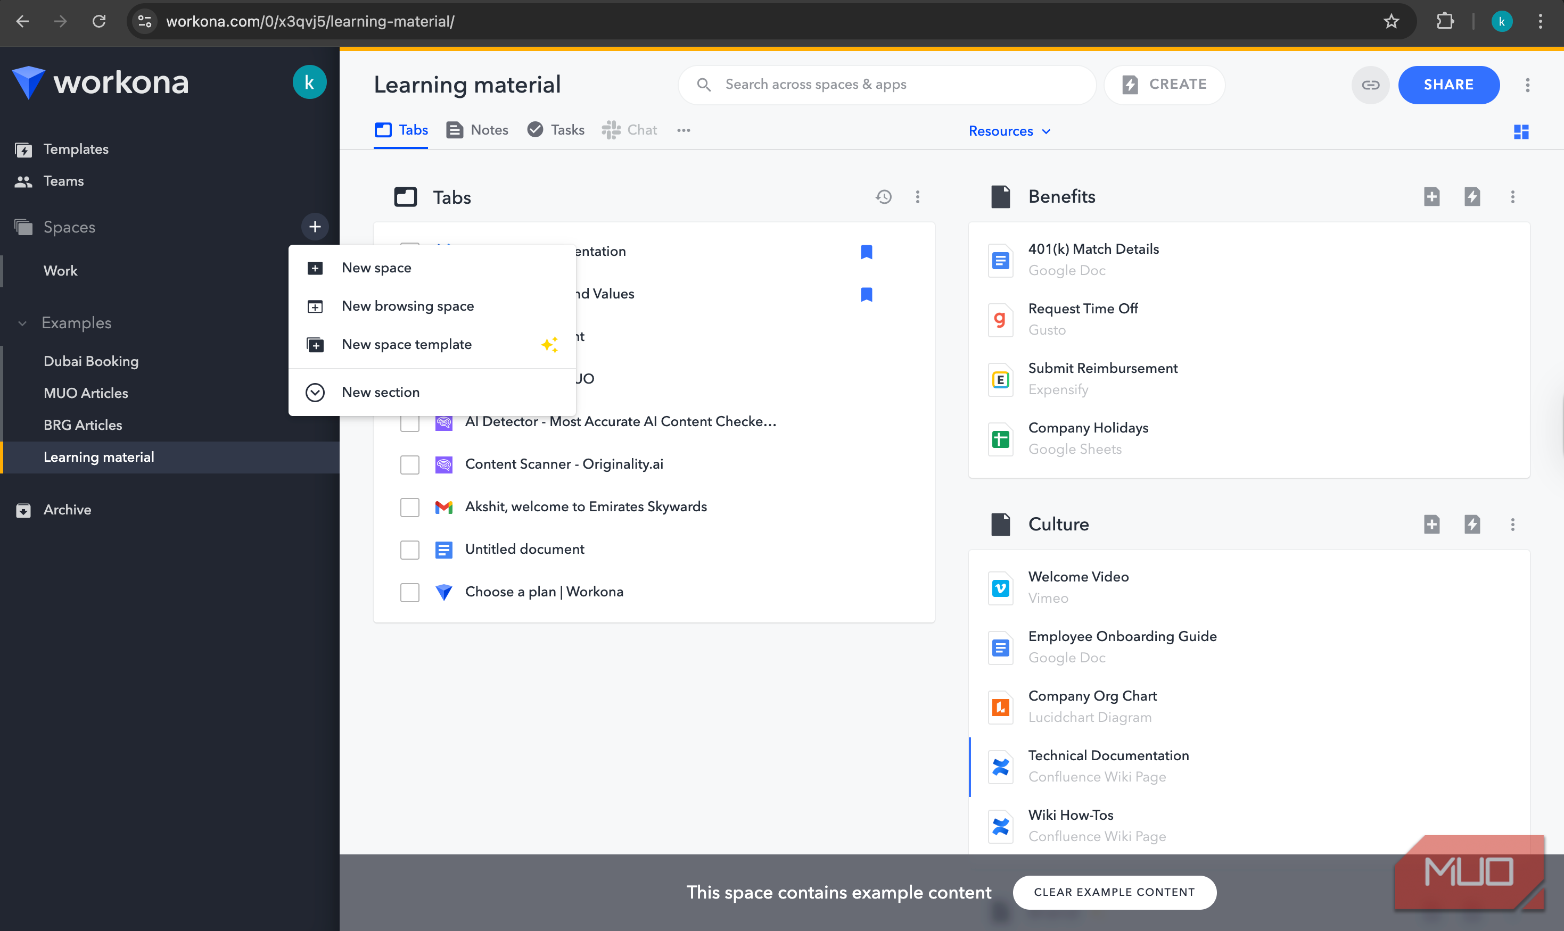Open space options menu beside Share
1564x931 pixels.
tap(1528, 85)
